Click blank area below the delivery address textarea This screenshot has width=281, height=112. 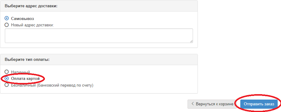[x=99, y=45]
